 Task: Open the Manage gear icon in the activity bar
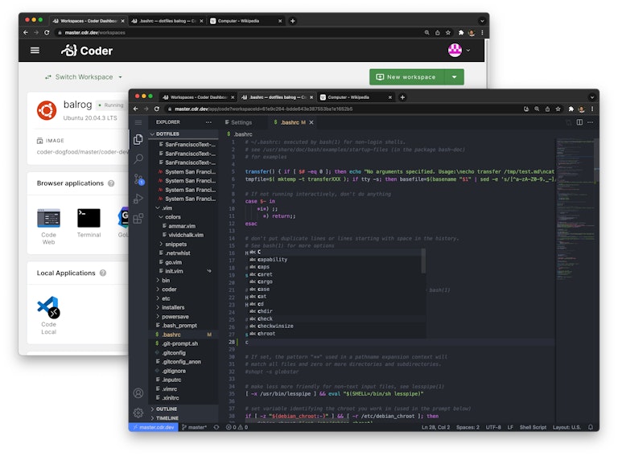pos(138,413)
